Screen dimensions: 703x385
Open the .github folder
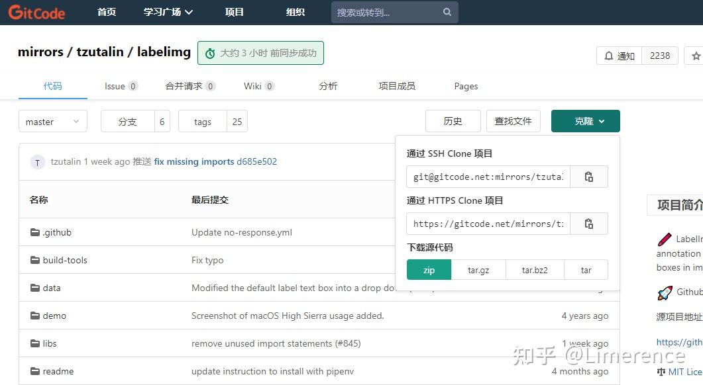click(x=57, y=232)
